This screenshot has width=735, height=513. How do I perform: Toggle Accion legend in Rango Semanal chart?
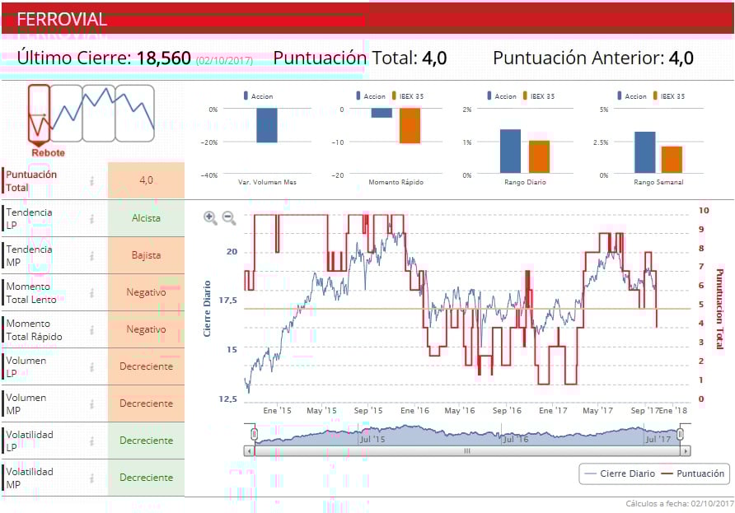click(632, 96)
